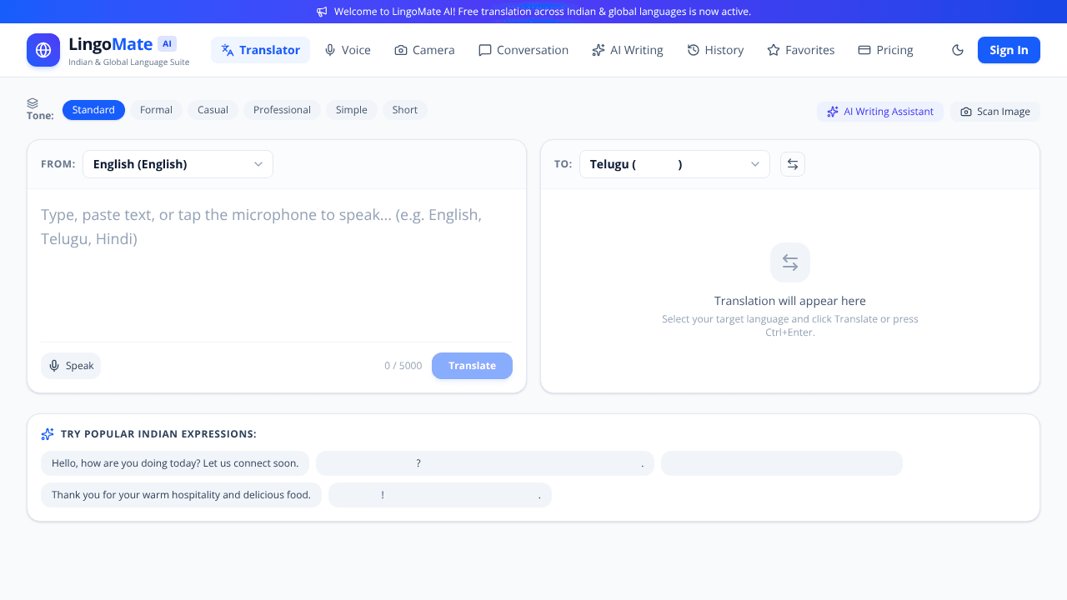Screen dimensions: 1067x600
Task: Click the tone layers icon
Action: (33, 102)
